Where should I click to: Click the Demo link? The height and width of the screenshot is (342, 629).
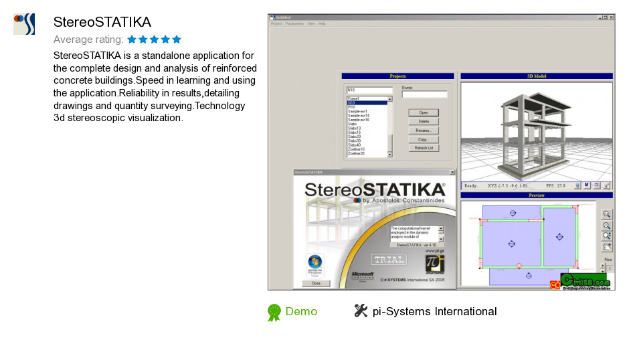click(x=301, y=311)
